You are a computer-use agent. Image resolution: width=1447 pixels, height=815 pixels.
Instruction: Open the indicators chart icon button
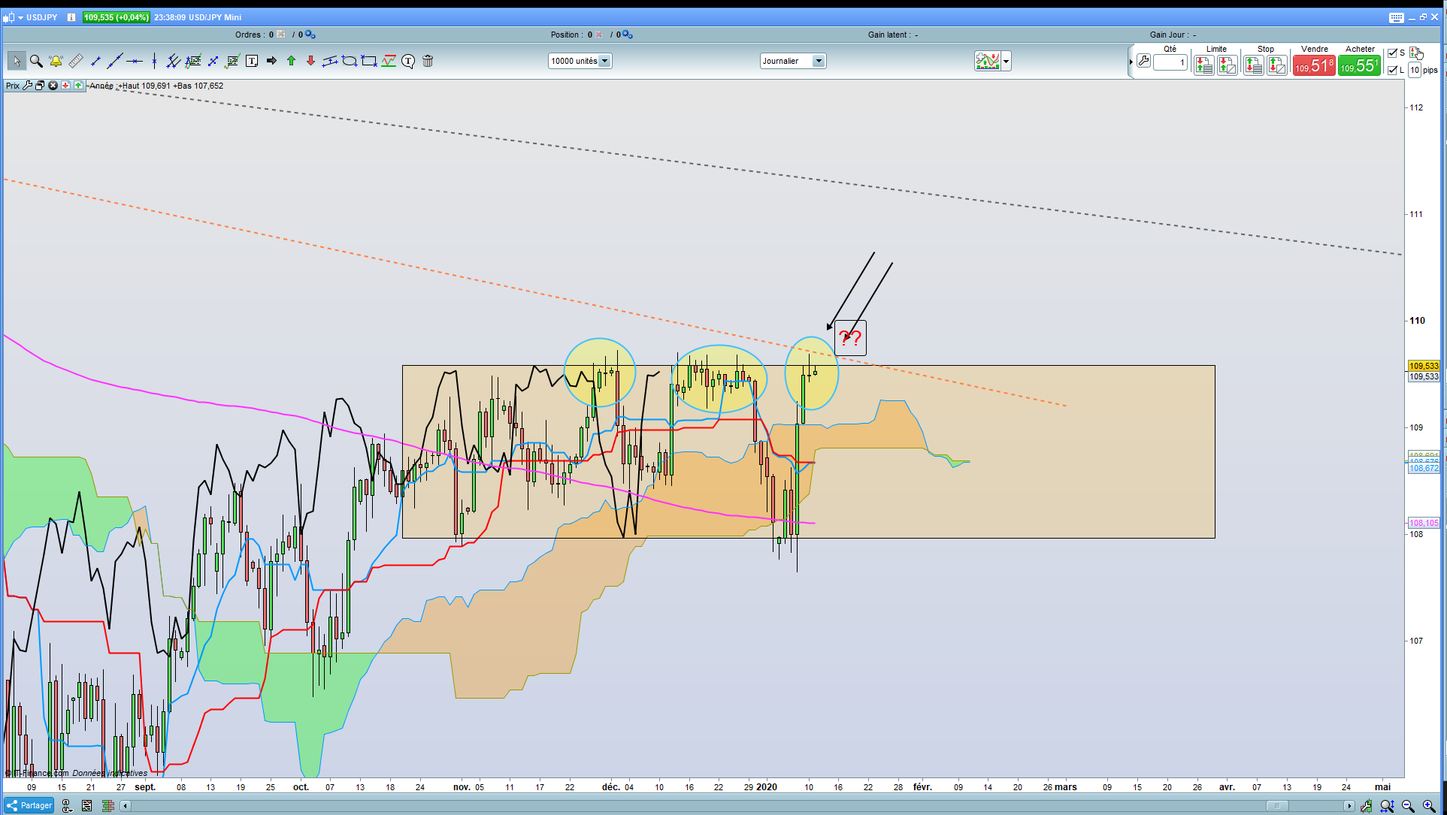click(x=988, y=61)
